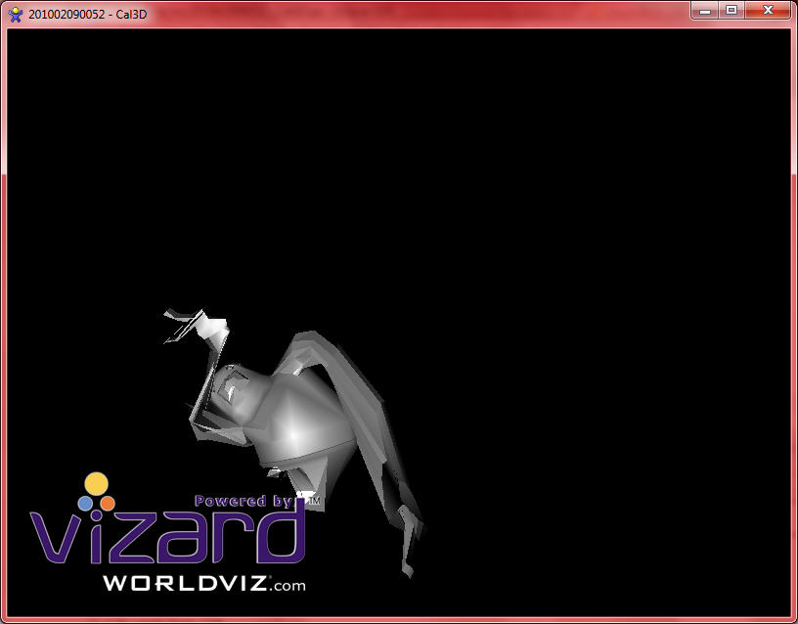
Task: Close the Cal3D window
Action: point(767,10)
